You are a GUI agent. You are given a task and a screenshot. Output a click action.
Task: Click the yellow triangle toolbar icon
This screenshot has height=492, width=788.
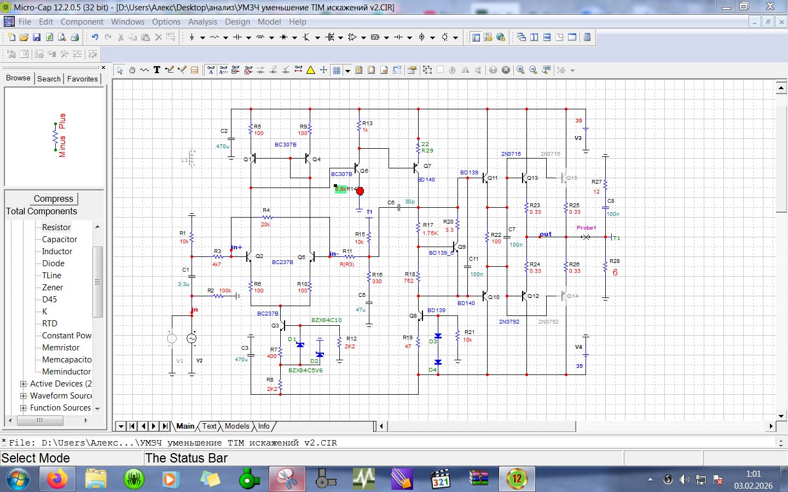click(x=311, y=70)
